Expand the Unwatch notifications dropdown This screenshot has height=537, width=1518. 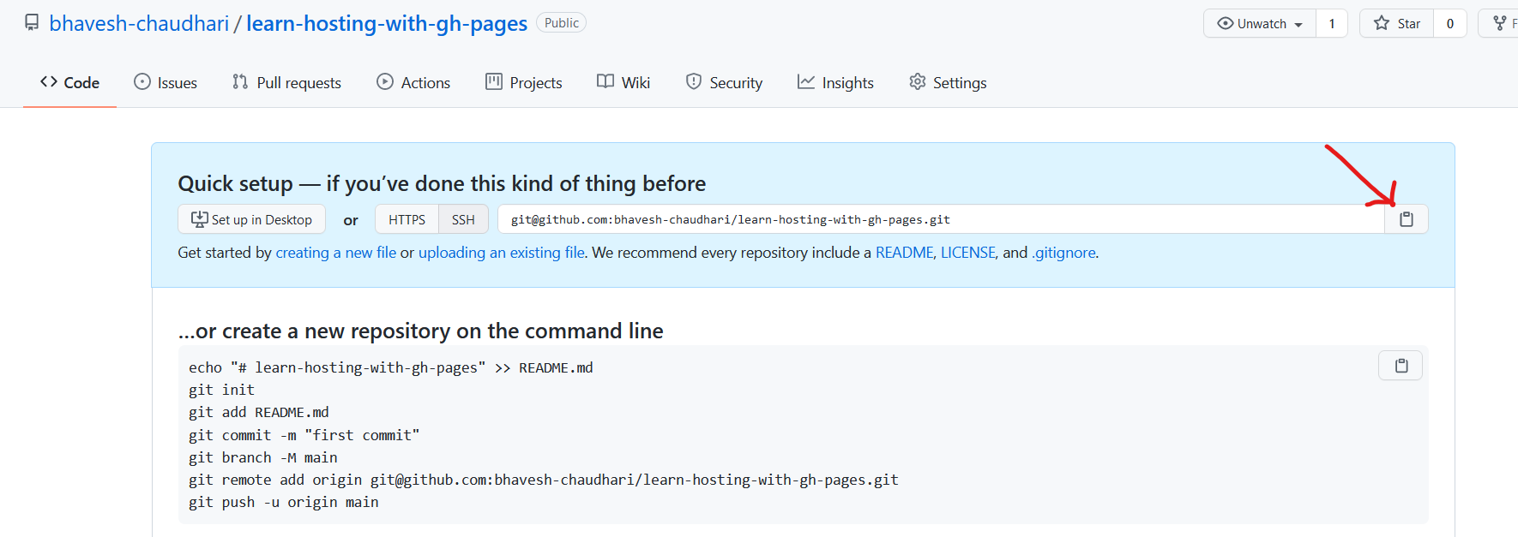[1260, 23]
